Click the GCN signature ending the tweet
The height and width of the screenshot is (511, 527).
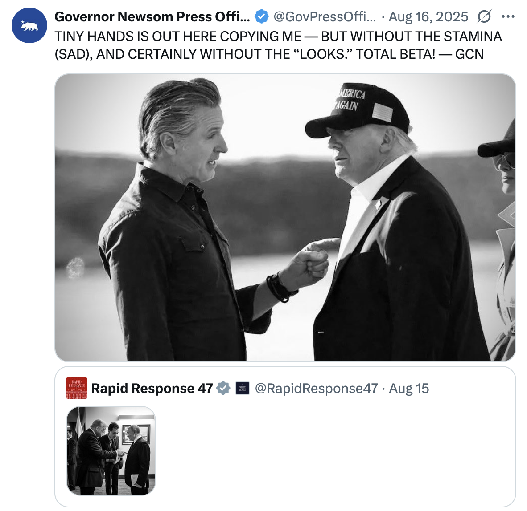(x=469, y=54)
